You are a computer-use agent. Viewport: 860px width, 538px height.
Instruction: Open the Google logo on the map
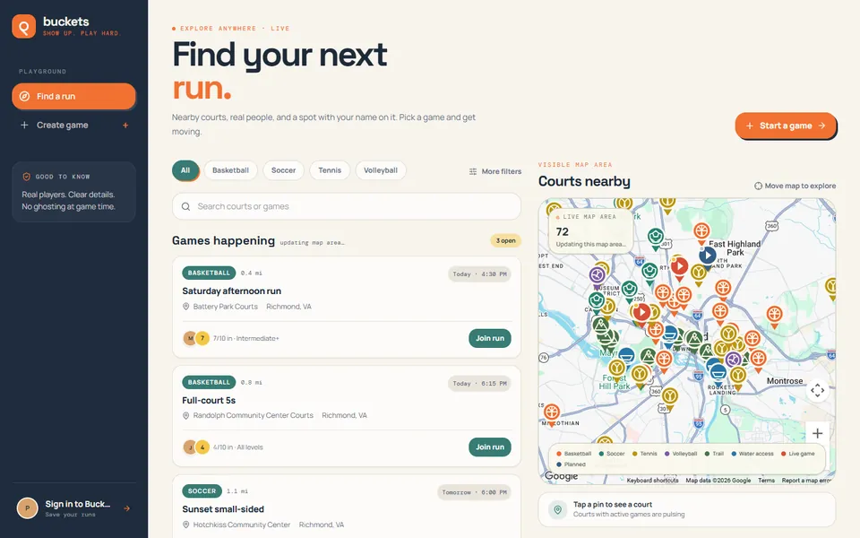pyautogui.click(x=561, y=476)
